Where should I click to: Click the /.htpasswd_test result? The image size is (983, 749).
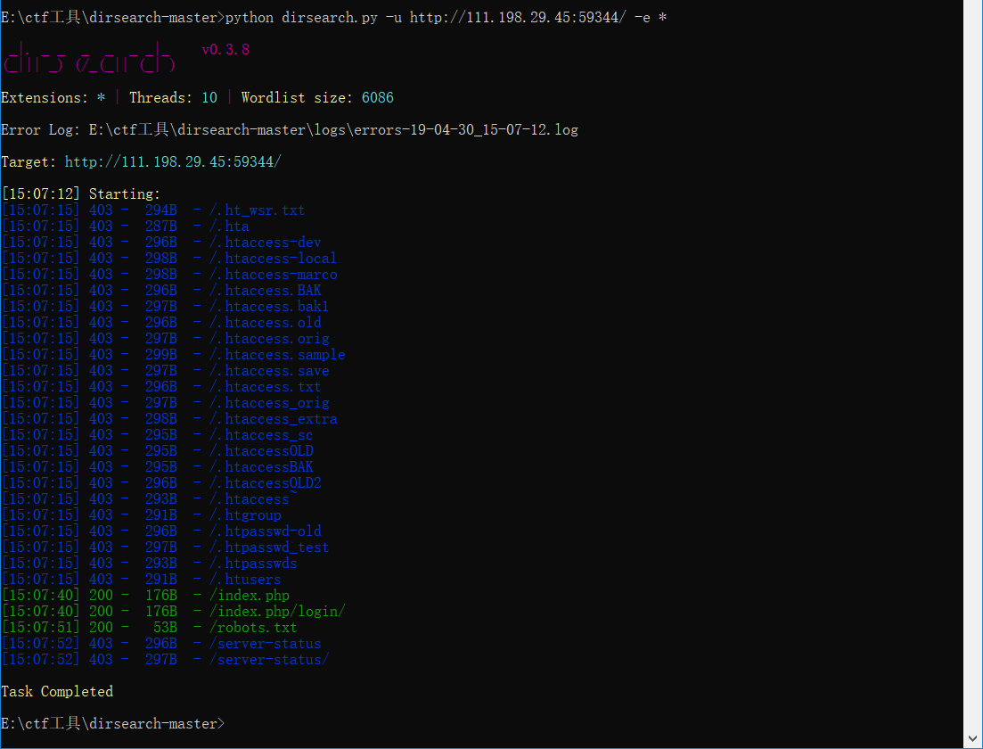(x=270, y=547)
